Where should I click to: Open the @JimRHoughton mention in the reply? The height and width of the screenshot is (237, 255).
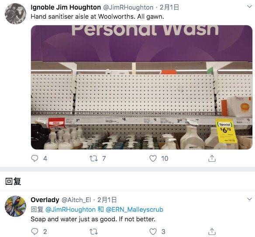click(70, 210)
